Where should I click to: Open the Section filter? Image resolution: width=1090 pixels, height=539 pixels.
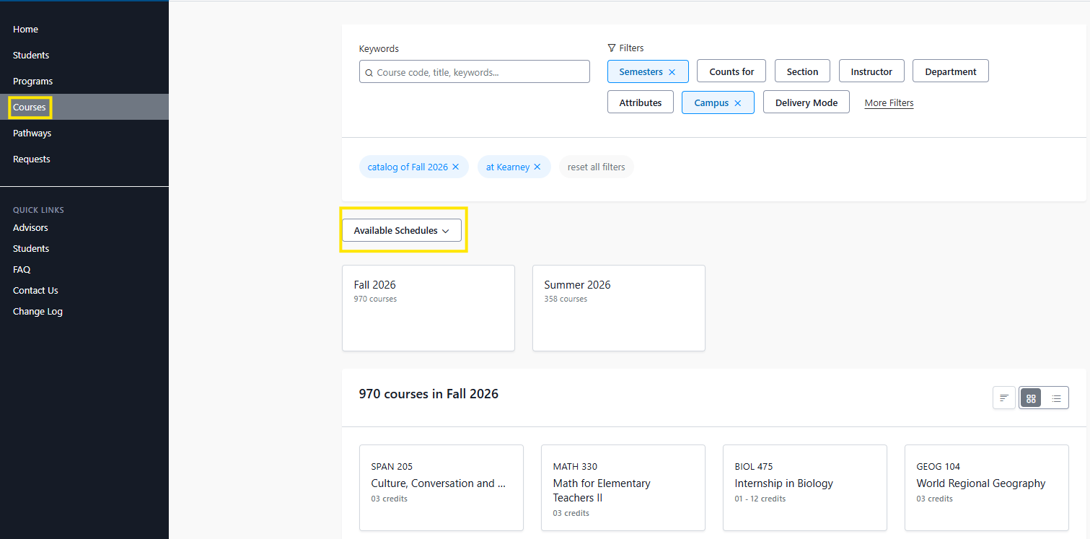point(802,71)
